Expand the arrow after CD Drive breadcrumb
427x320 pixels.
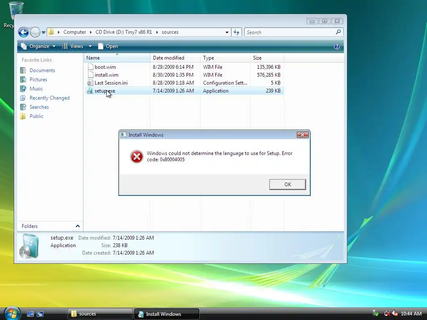coord(157,32)
